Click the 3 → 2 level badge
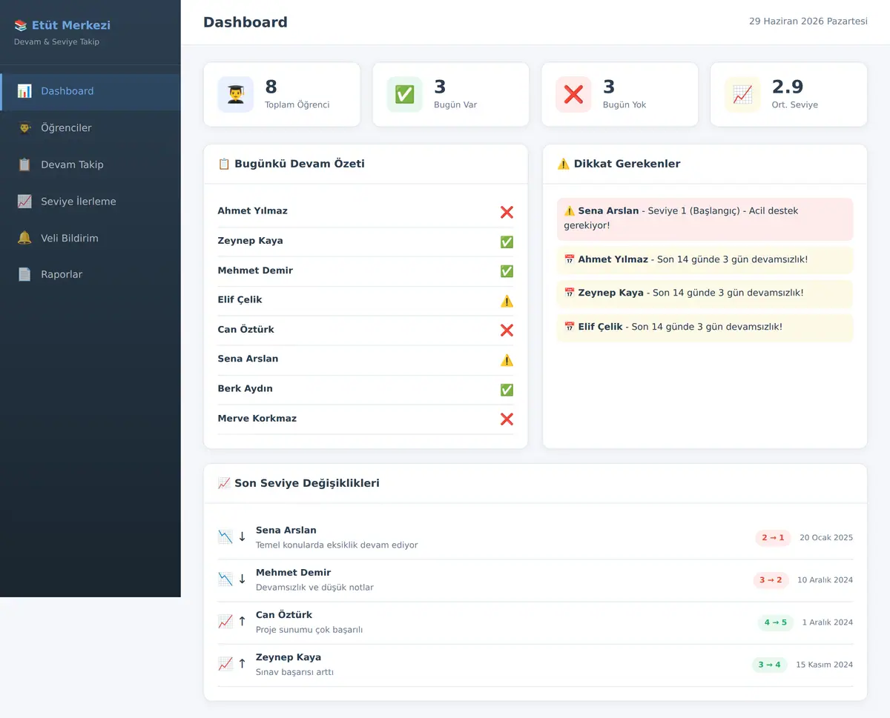 pyautogui.click(x=771, y=580)
